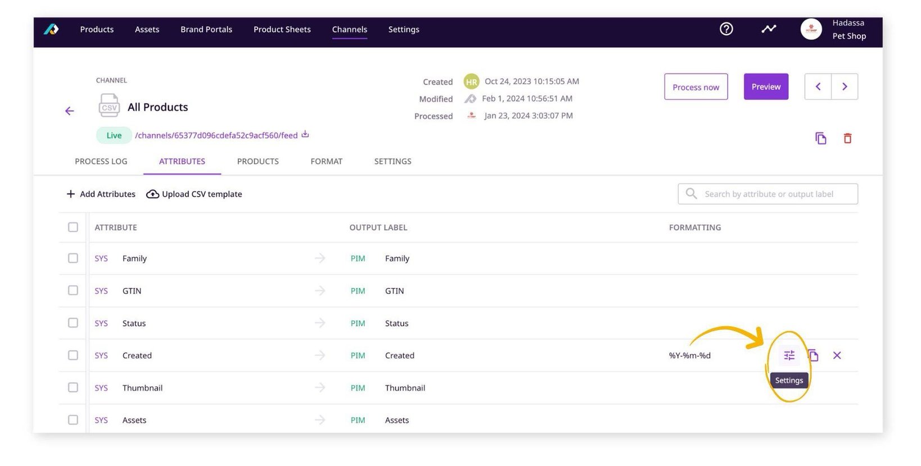Download the feed via link icon
Viewport: 921px width, 466px height.
click(x=305, y=135)
